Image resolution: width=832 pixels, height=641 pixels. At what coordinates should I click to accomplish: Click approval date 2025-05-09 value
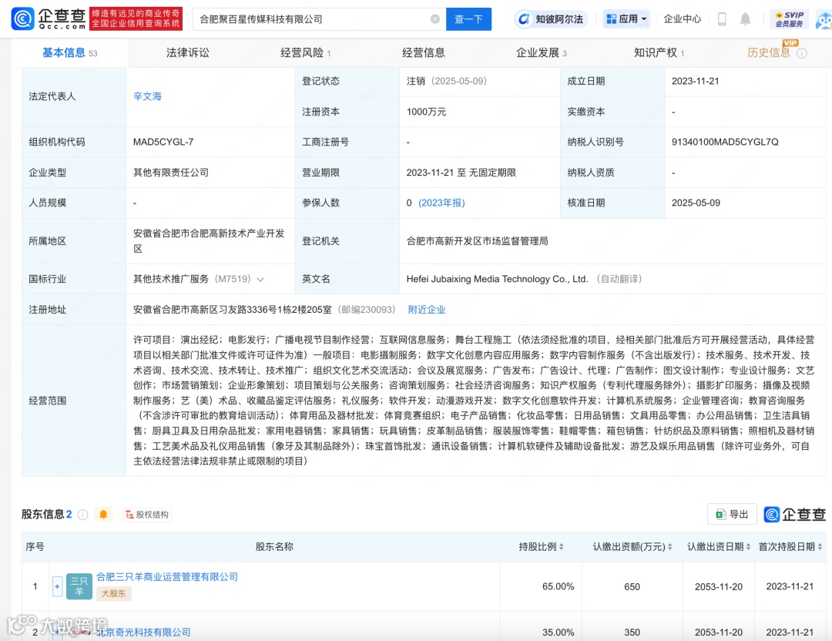696,203
